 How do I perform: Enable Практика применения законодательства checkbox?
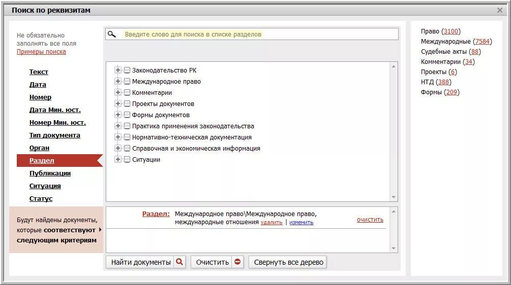[127, 126]
